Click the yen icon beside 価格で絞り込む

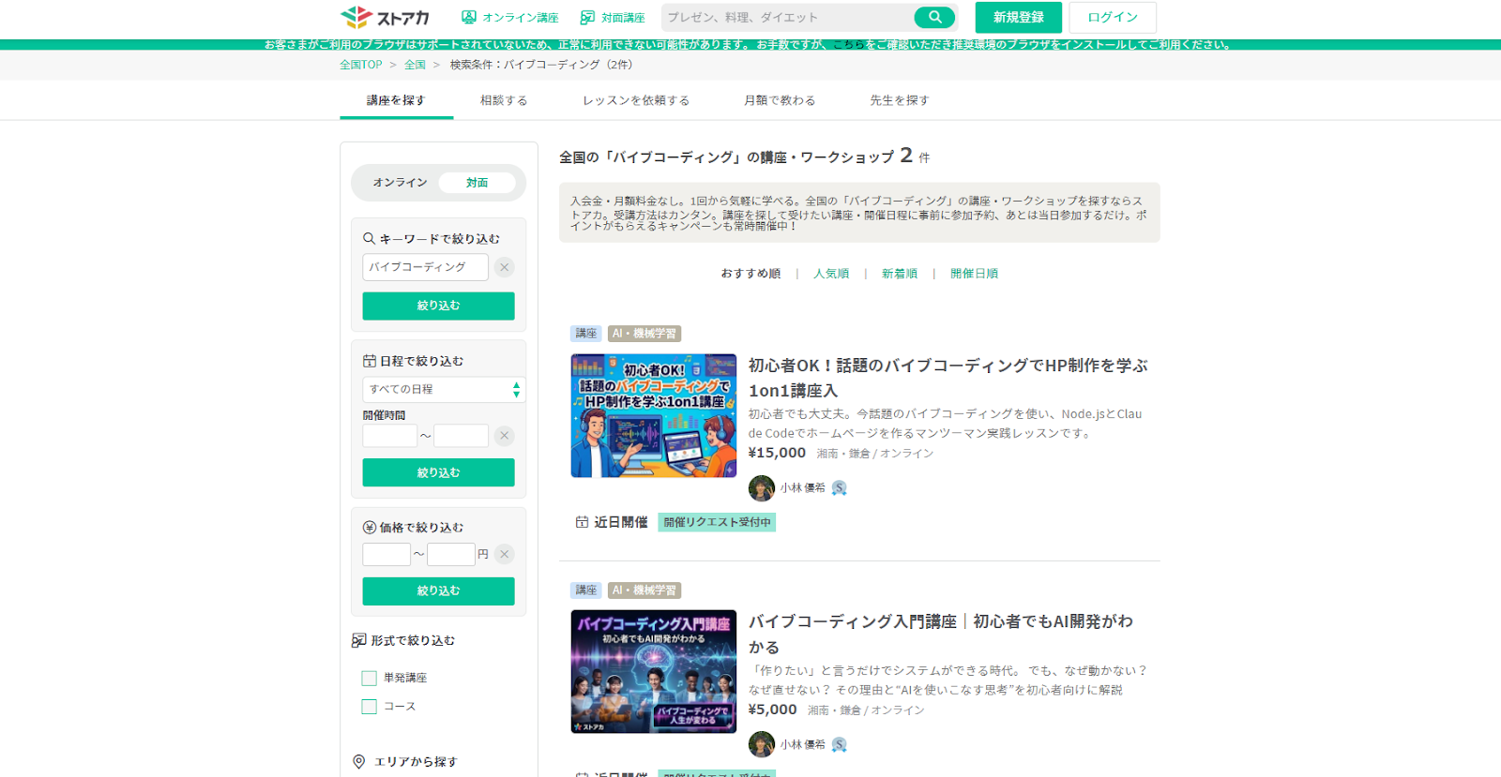pos(370,528)
